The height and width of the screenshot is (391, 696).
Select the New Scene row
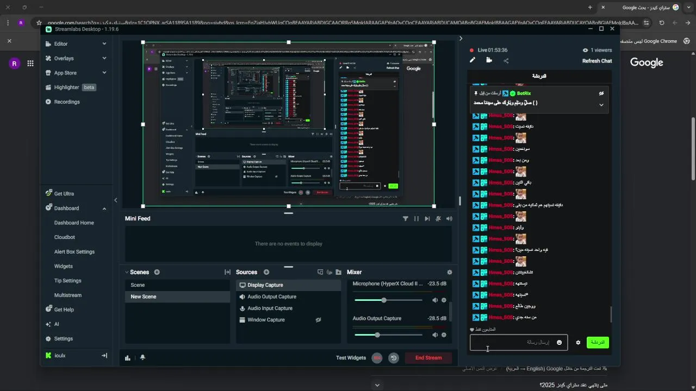pos(178,297)
